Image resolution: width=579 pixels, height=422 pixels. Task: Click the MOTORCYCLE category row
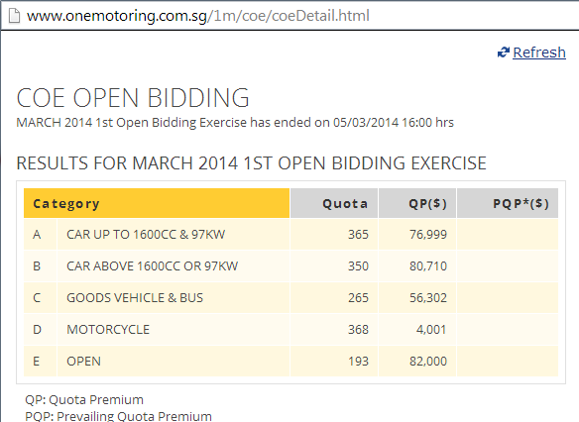click(x=290, y=330)
